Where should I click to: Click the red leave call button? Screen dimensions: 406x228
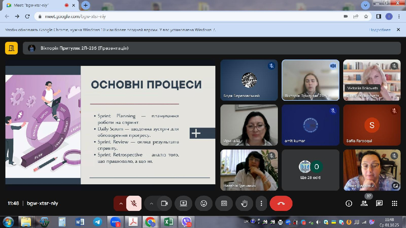(x=281, y=204)
